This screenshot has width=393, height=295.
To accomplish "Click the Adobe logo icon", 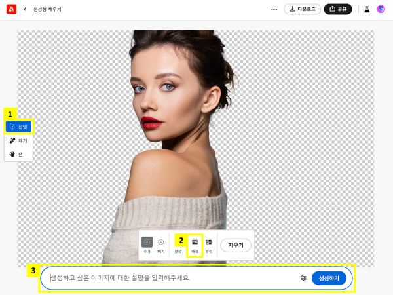I will 11,9.
